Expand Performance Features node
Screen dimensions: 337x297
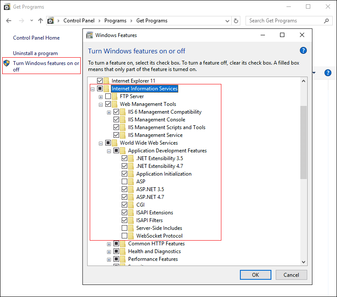pyautogui.click(x=109, y=260)
